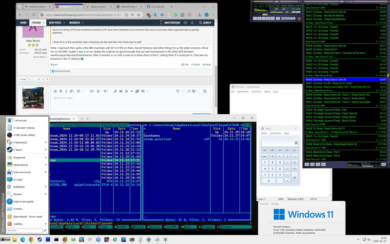The width and height of the screenshot is (390, 244).
Task: Click the Chrome icon in the taskbar
Action: (x=31, y=240)
